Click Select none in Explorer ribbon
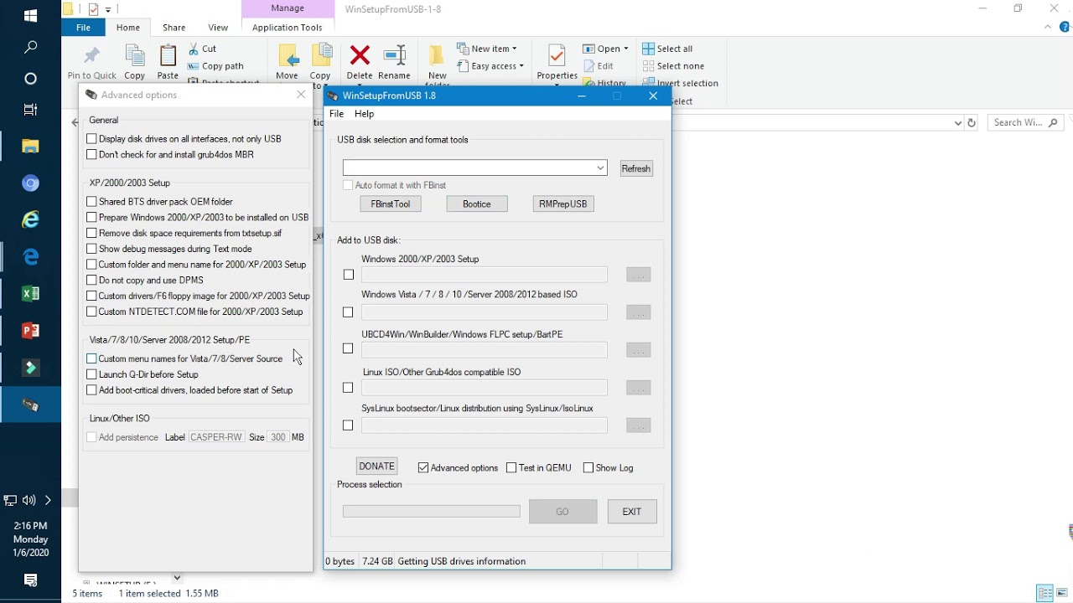This screenshot has width=1073, height=603. click(x=673, y=66)
